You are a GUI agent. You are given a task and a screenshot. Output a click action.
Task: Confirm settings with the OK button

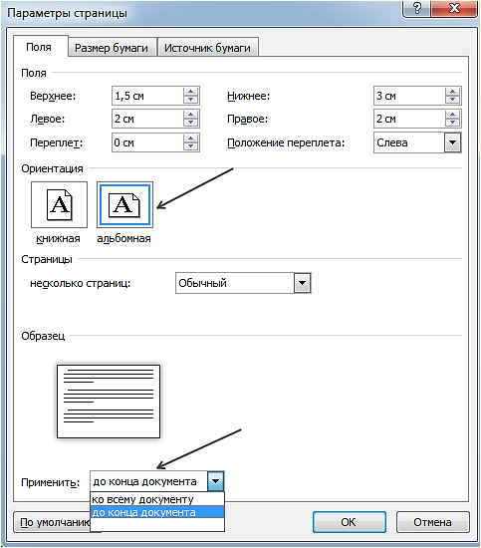coord(349,522)
